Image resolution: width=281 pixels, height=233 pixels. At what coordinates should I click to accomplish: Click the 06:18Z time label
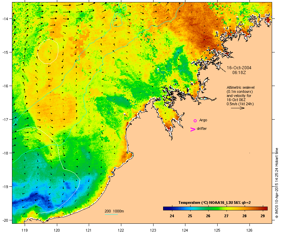click(239, 73)
